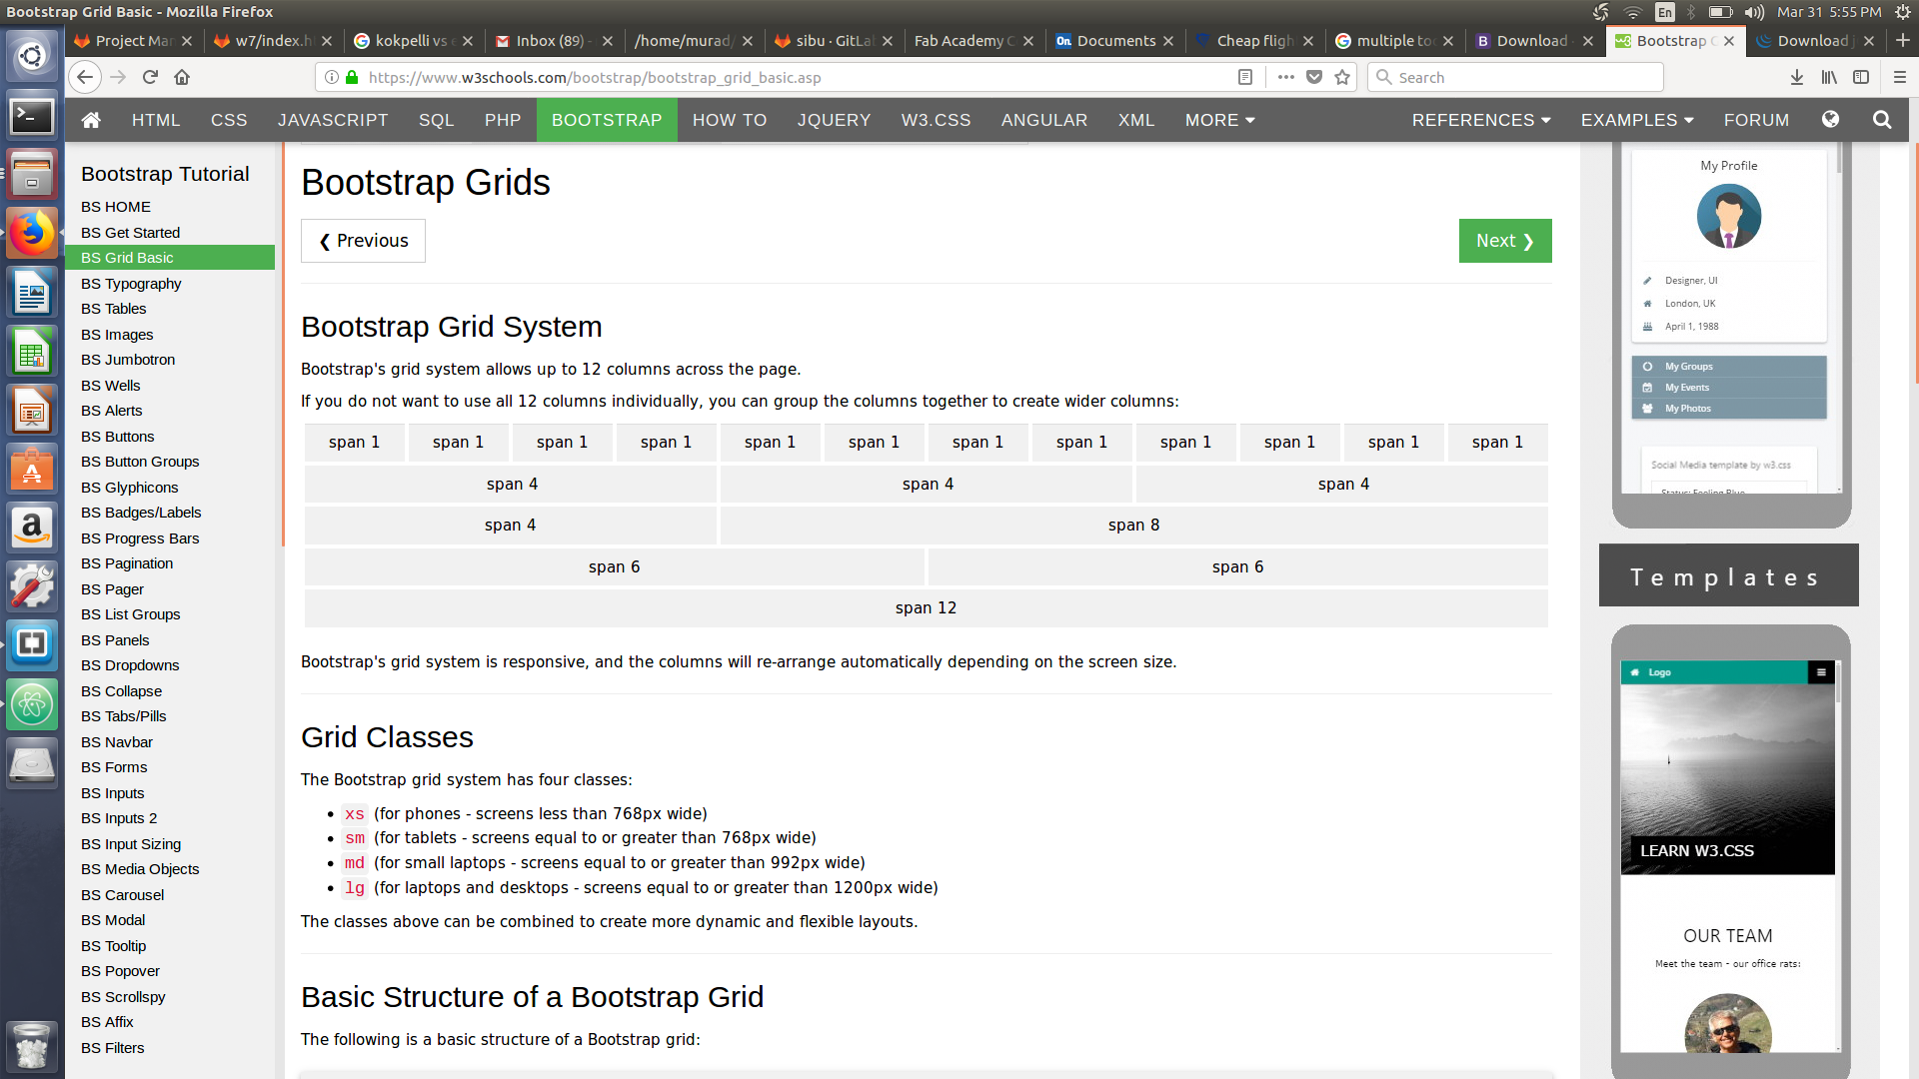Open Trash in the dock

click(x=32, y=1045)
